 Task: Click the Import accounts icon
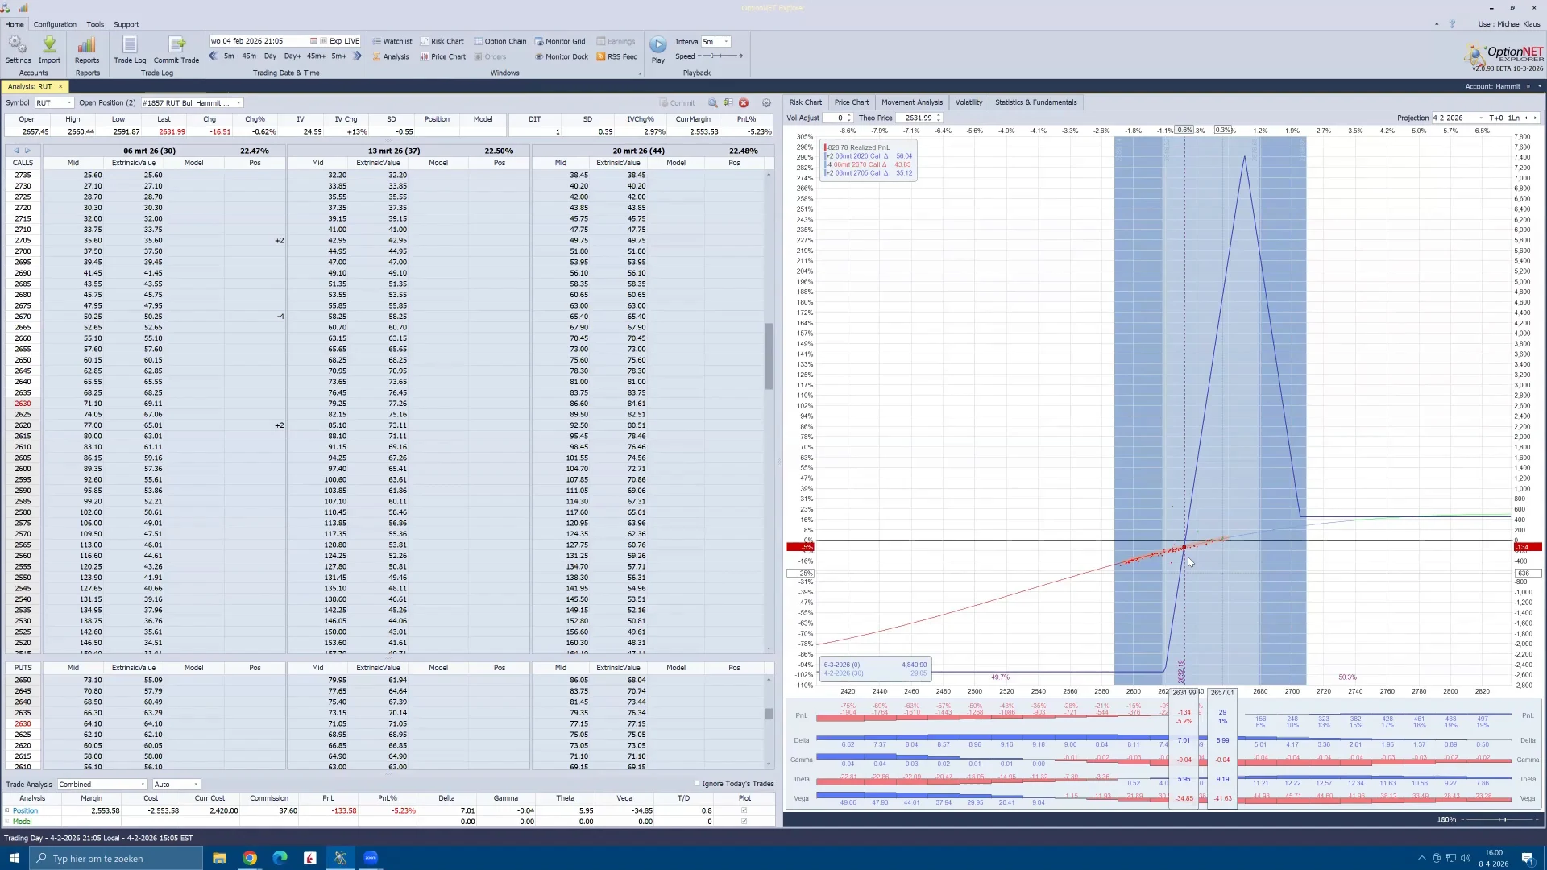pyautogui.click(x=49, y=49)
